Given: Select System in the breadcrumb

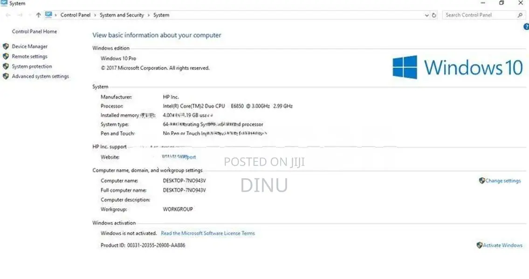Looking at the screenshot, I should click(x=161, y=15).
